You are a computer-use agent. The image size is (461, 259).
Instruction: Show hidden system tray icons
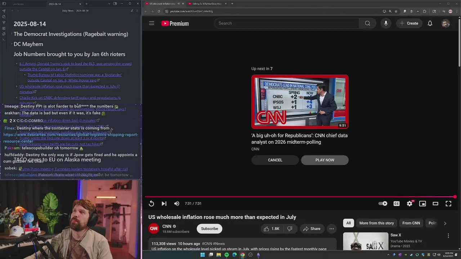pos(388,255)
